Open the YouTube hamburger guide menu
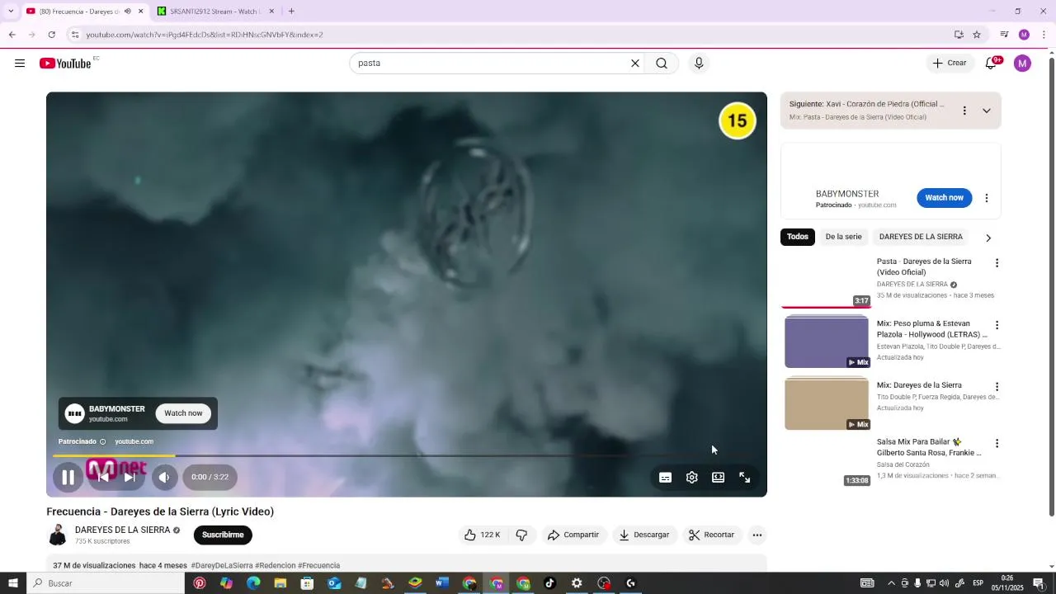 tap(20, 64)
